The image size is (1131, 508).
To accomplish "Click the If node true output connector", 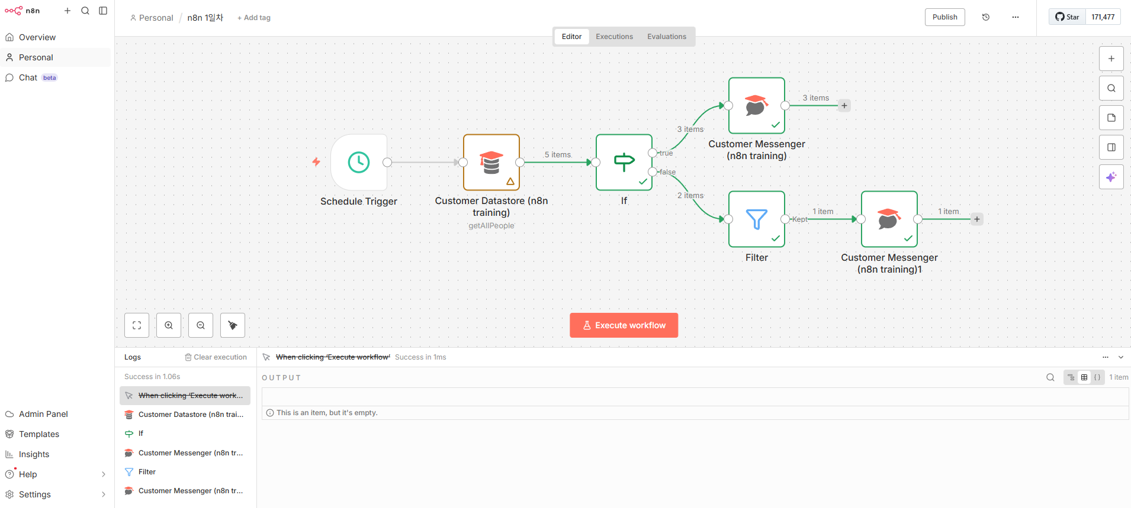I will 653,153.
